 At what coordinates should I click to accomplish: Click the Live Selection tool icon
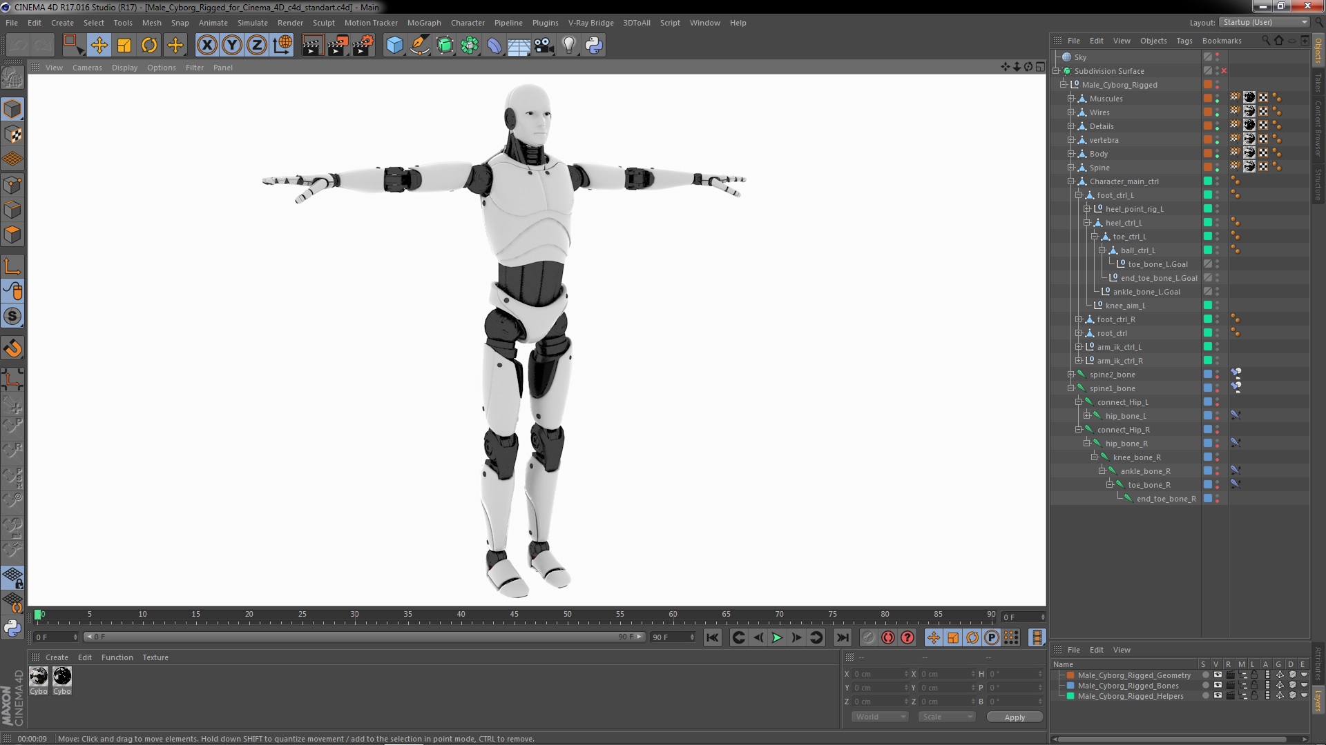73,46
